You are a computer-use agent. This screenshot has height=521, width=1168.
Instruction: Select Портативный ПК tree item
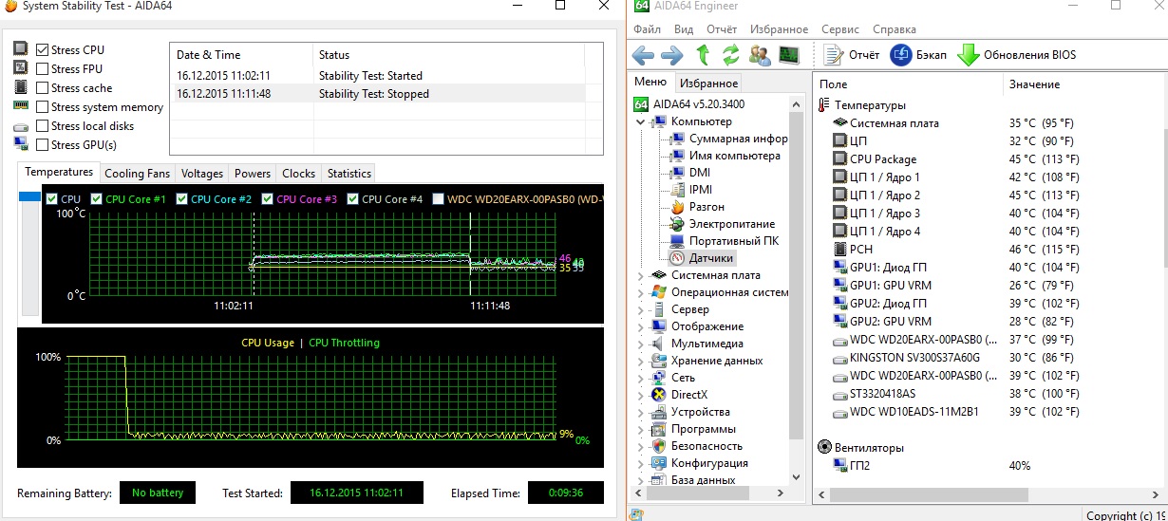tap(725, 241)
